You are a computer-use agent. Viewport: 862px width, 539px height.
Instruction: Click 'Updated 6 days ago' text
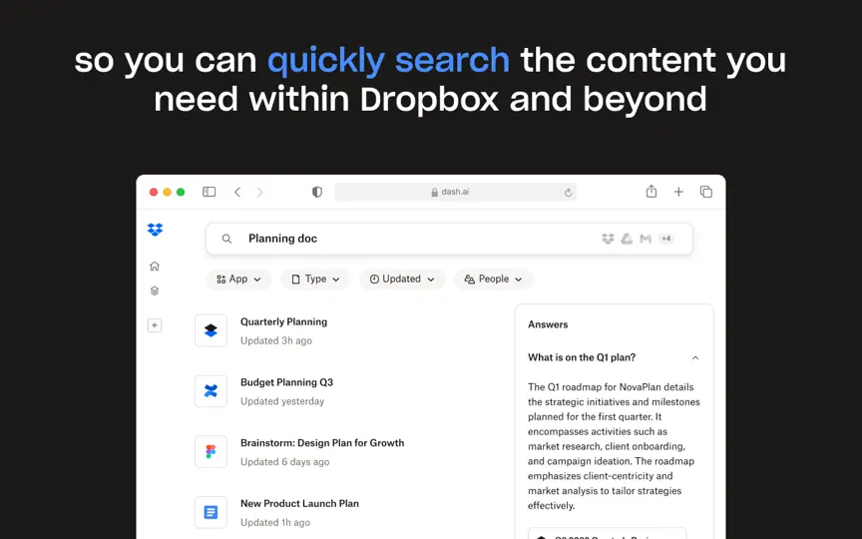point(284,462)
